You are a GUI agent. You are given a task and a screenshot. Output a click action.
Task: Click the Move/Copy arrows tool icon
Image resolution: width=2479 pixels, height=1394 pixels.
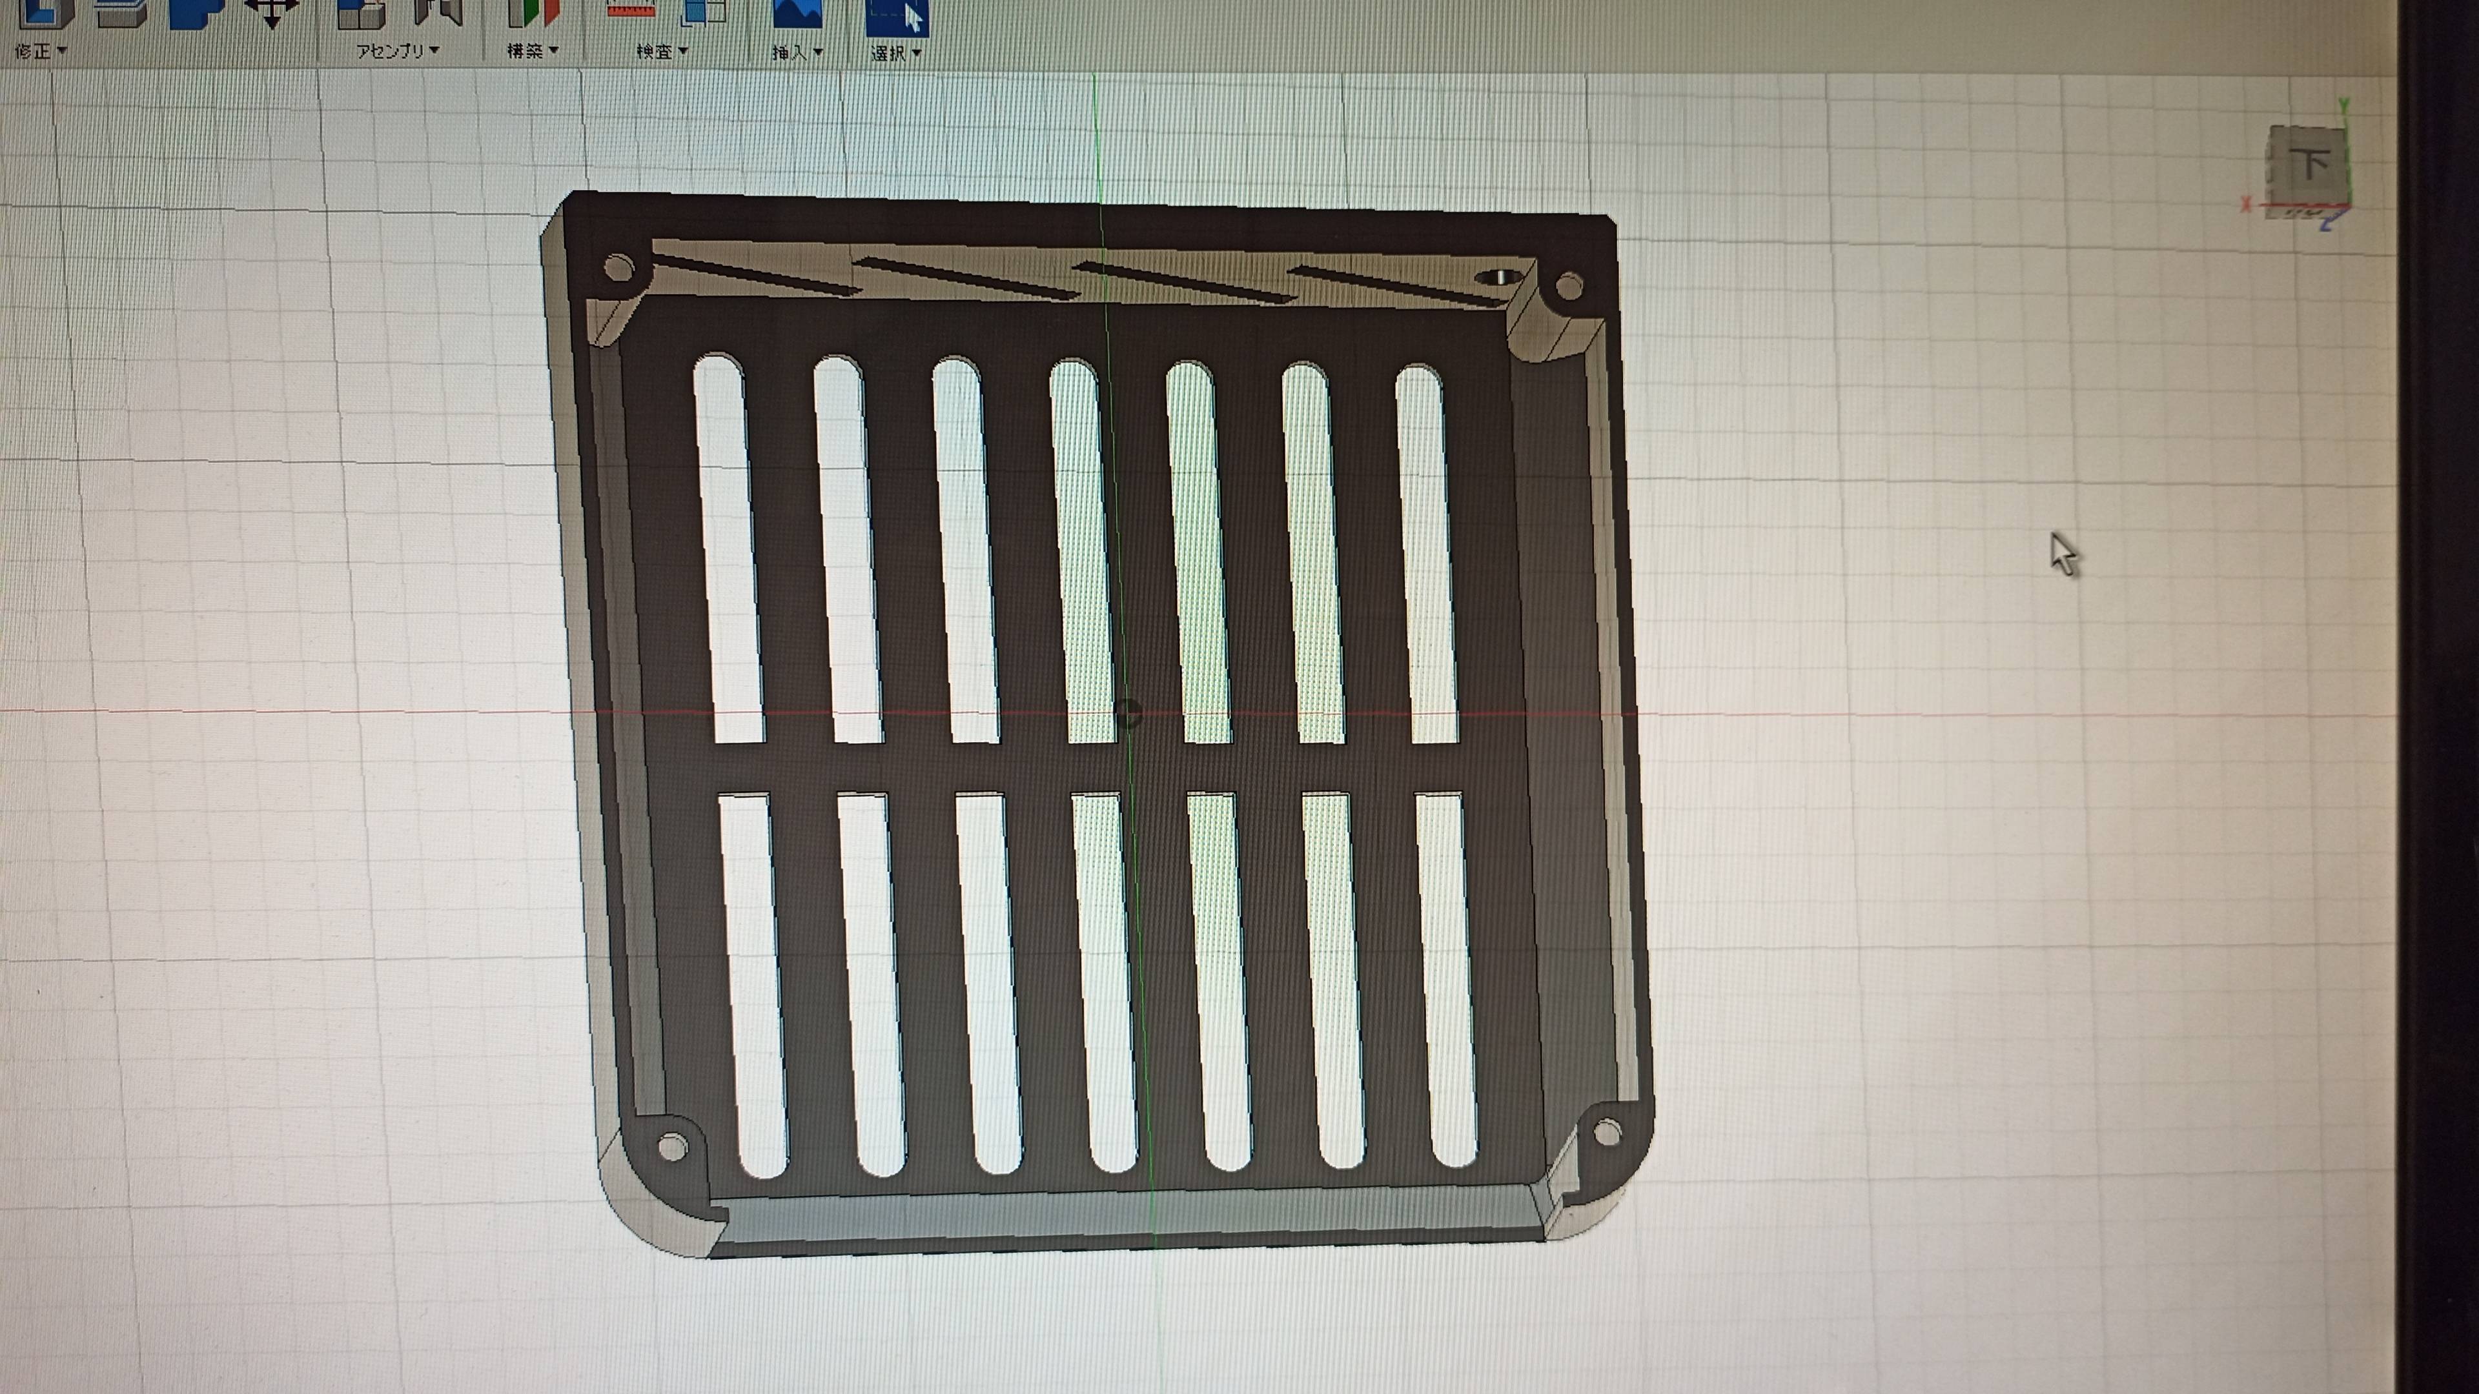272,12
